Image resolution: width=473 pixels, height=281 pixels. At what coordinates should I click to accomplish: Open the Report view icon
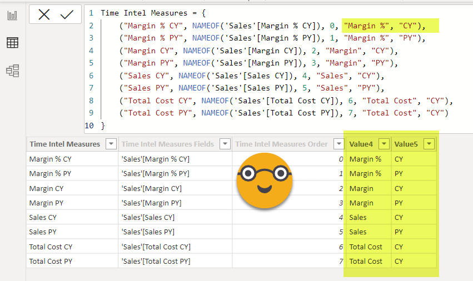pos(12,16)
